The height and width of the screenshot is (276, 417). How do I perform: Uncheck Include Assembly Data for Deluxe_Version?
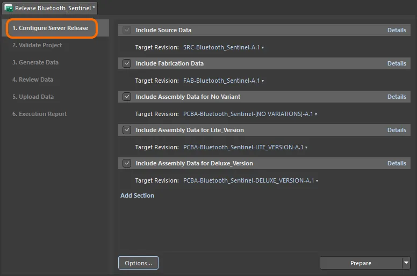tap(127, 163)
